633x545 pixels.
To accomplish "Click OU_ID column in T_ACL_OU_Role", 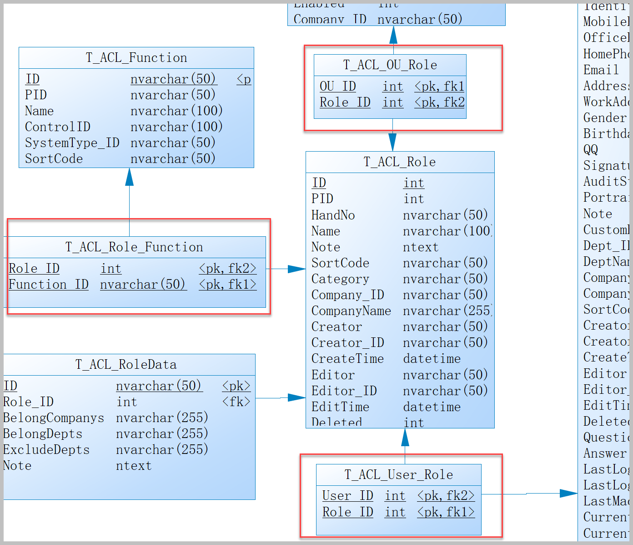I will (337, 87).
